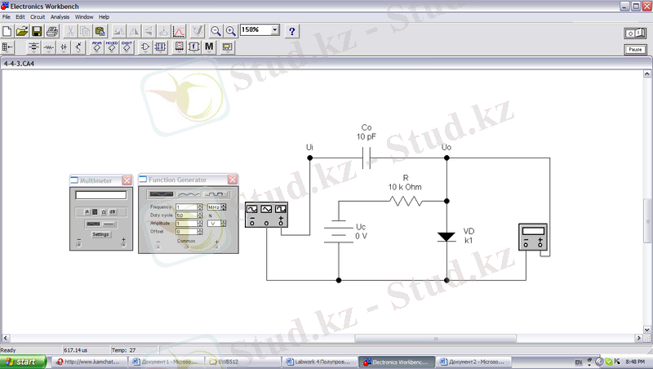The width and height of the screenshot is (653, 369).
Task: Click the Open file toolbar icon
Action: click(22, 31)
